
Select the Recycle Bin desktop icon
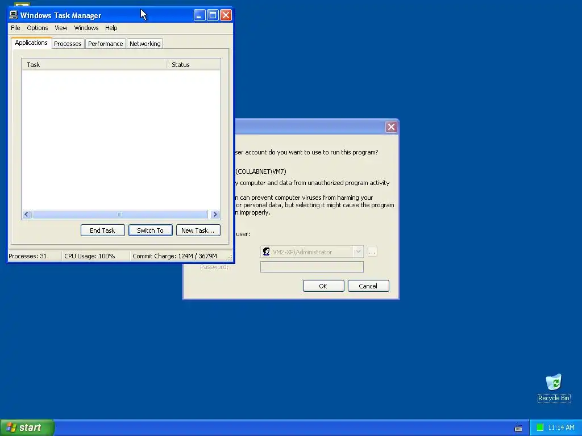(x=554, y=388)
